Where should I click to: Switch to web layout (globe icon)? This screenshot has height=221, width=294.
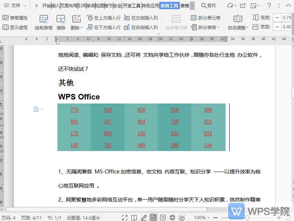point(172,218)
